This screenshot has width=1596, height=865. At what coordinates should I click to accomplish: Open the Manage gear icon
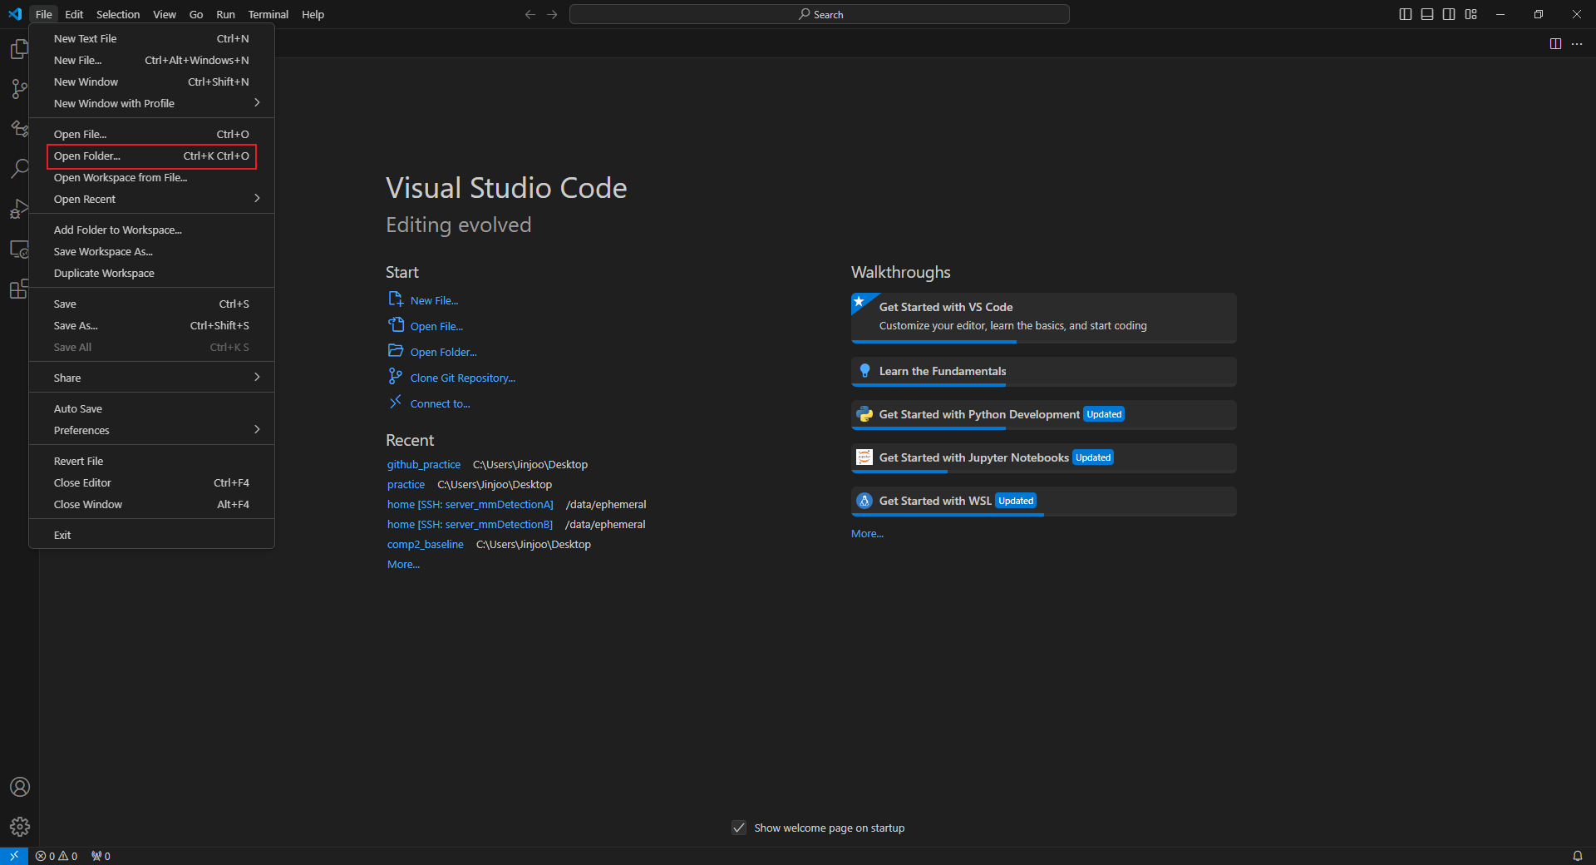20,827
